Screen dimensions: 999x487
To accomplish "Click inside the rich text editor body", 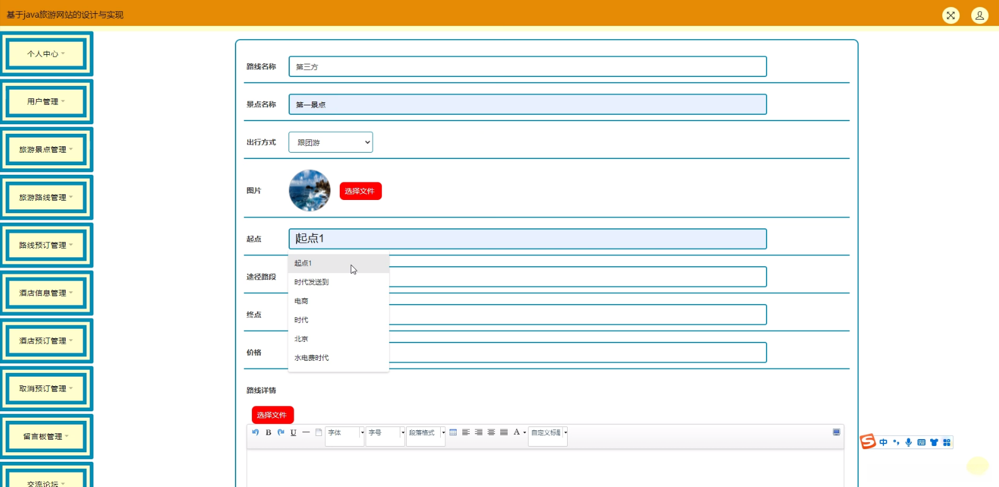I will [x=545, y=468].
